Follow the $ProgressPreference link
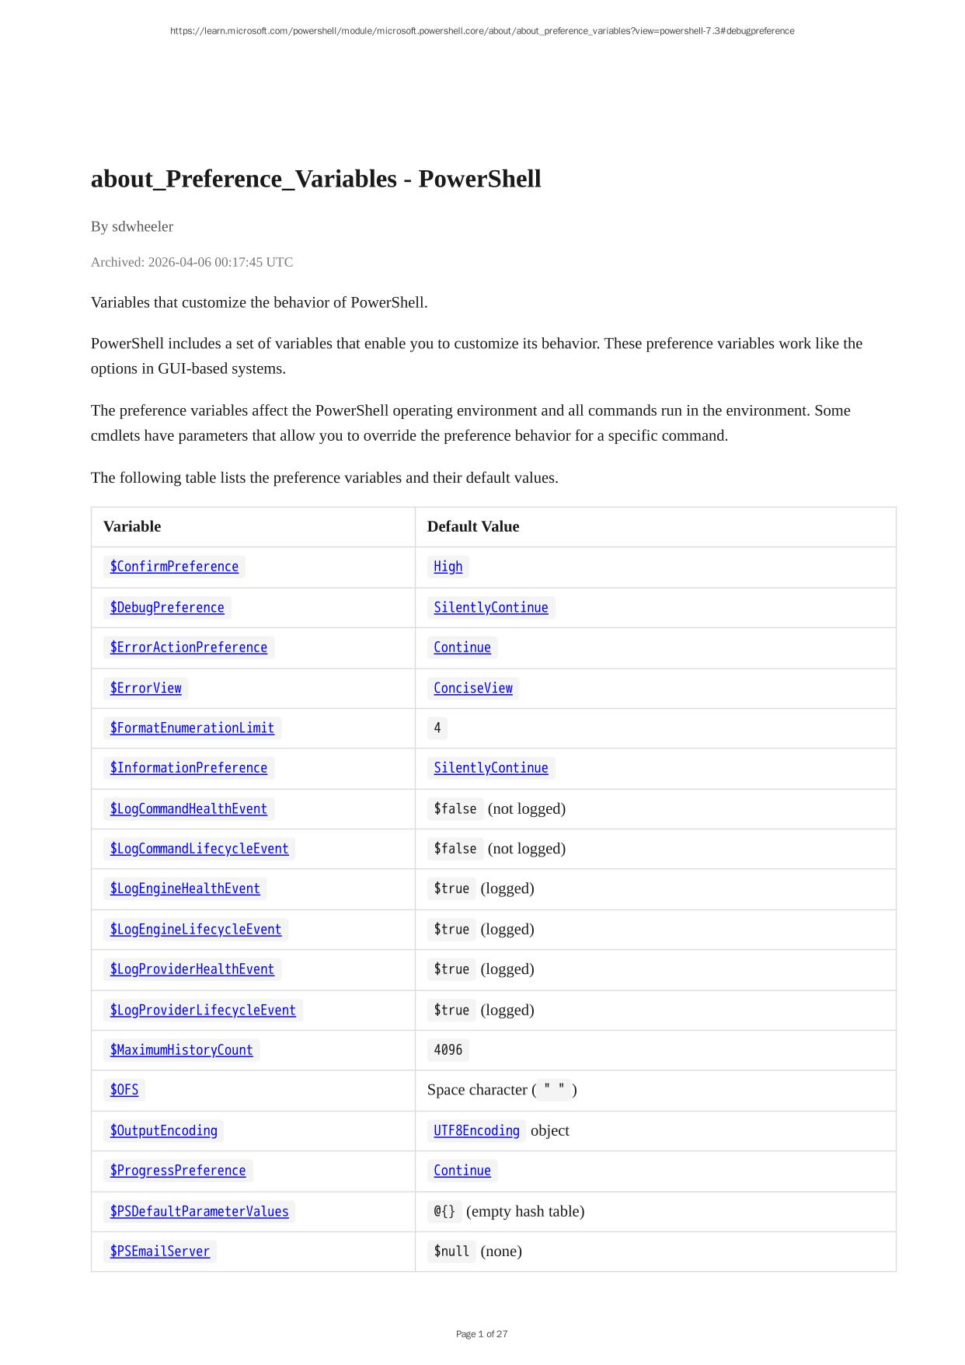 coord(177,1171)
